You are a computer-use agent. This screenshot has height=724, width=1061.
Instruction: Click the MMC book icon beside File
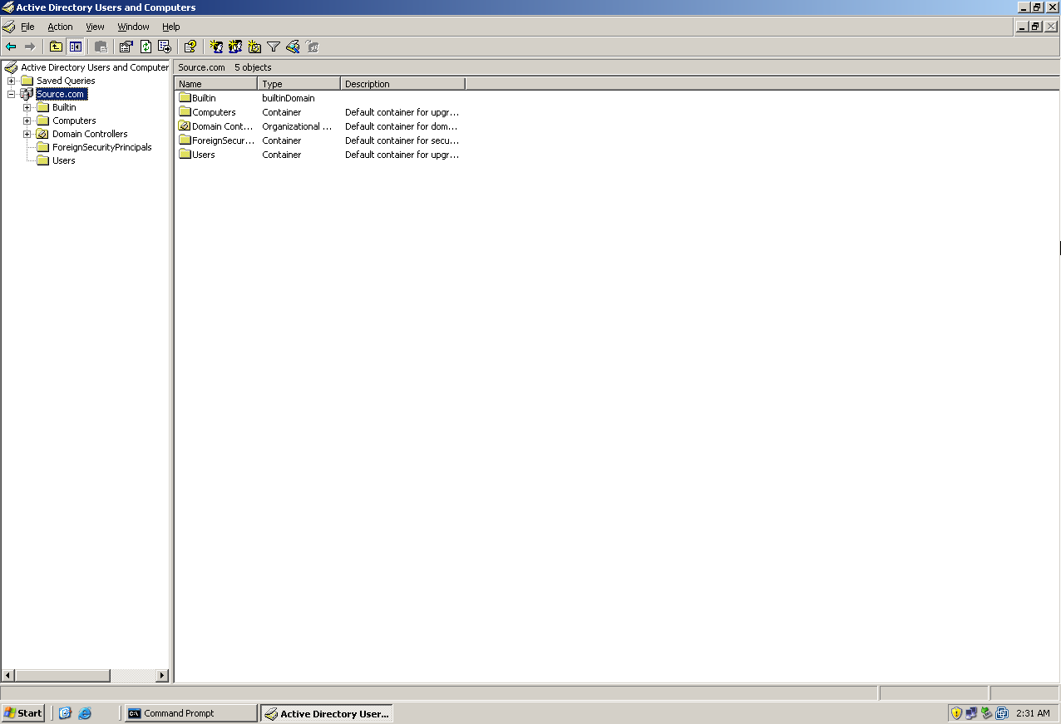coord(8,27)
